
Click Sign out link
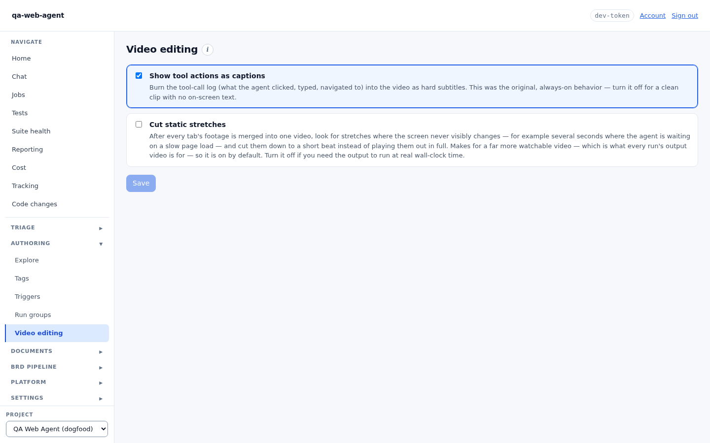[685, 16]
